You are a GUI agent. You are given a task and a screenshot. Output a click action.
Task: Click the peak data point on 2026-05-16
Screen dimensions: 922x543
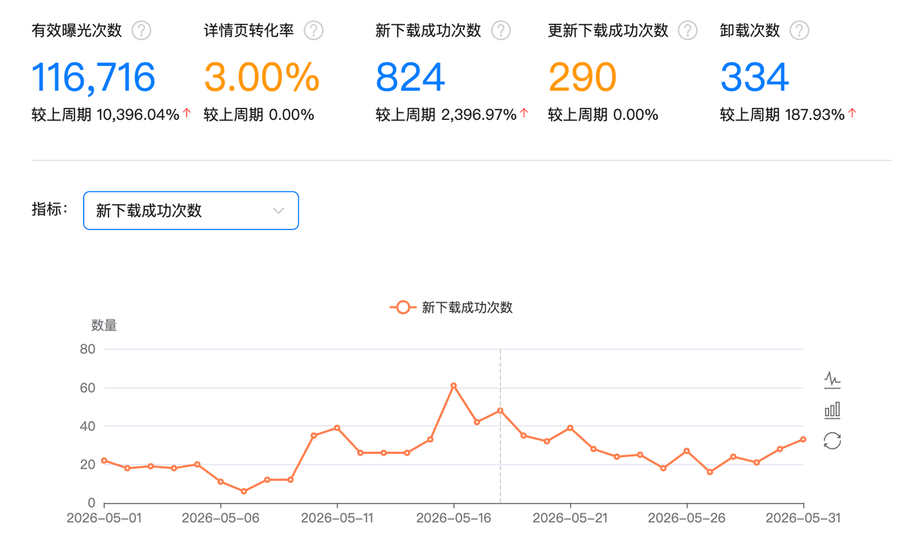pos(453,386)
